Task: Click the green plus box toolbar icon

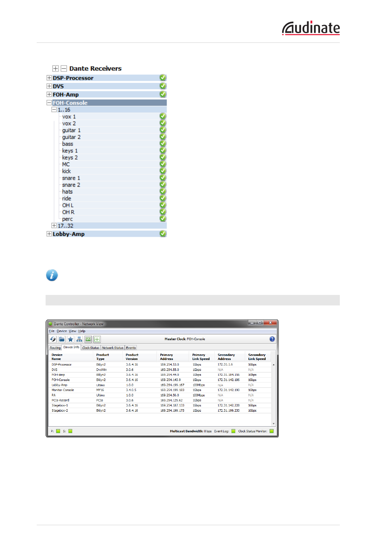Action: coord(97,339)
